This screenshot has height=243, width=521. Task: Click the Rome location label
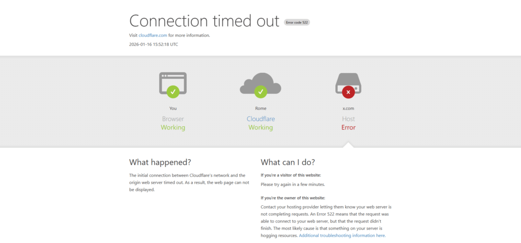click(260, 108)
